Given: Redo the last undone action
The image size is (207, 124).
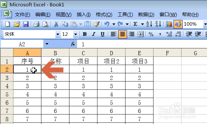Looking at the screenshot, I should (120, 24).
